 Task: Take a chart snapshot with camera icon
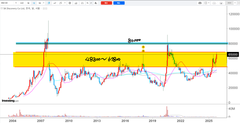200,3
